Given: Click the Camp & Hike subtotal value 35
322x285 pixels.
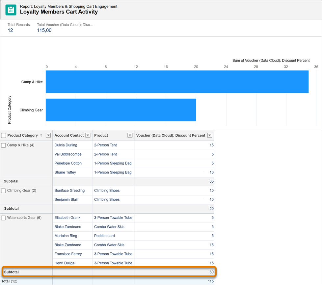Looking at the screenshot, I should click(x=211, y=182).
